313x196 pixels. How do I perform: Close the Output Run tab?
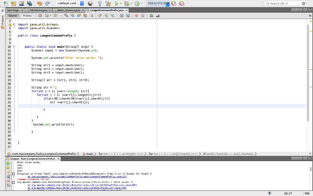coord(58,159)
